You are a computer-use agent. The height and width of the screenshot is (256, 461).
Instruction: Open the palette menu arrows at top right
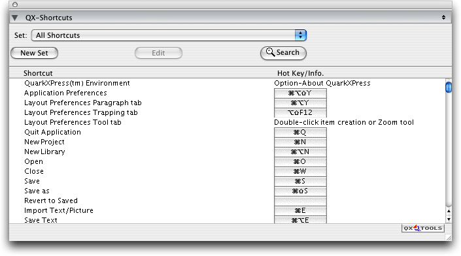point(443,18)
